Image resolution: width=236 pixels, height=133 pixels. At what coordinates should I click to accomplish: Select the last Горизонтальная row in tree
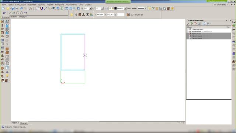[209, 38]
